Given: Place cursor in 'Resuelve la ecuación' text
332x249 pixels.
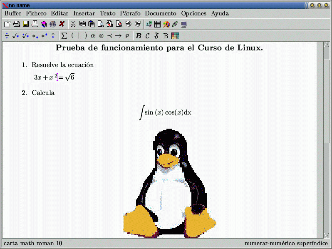Looking at the screenshot, I should 62,65.
